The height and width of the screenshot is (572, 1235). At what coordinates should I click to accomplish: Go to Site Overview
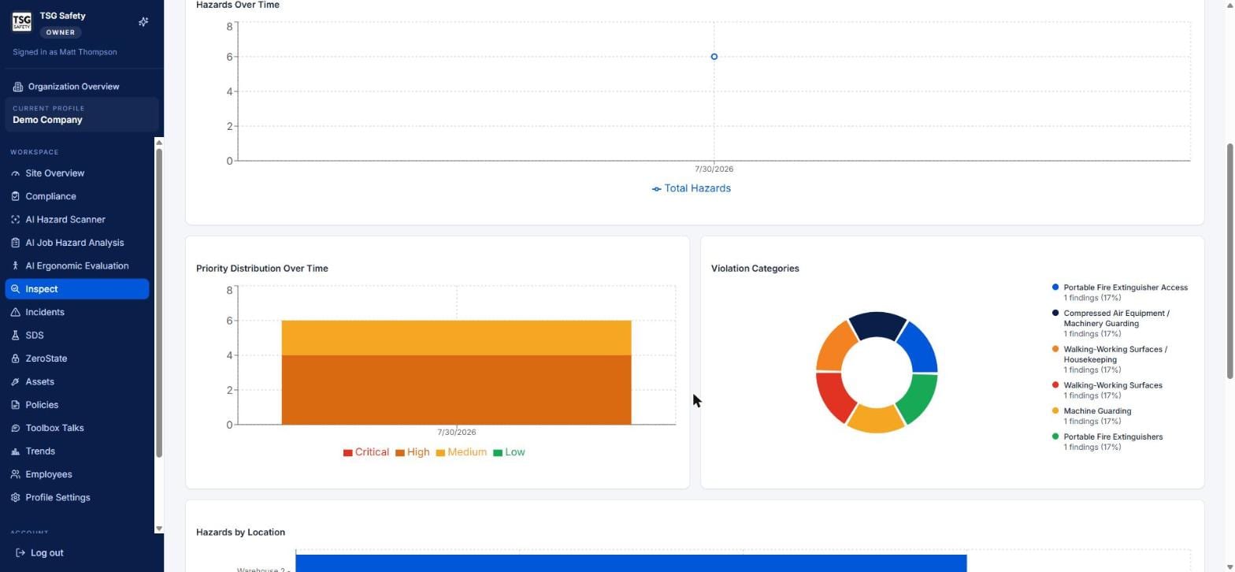coord(77,173)
